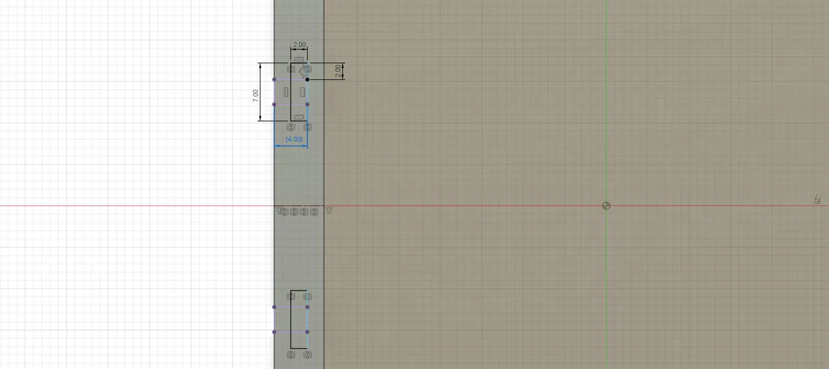Select symmetry constraint icon at lower rectangle's top-left corner
The width and height of the screenshot is (829, 369).
tap(291, 297)
